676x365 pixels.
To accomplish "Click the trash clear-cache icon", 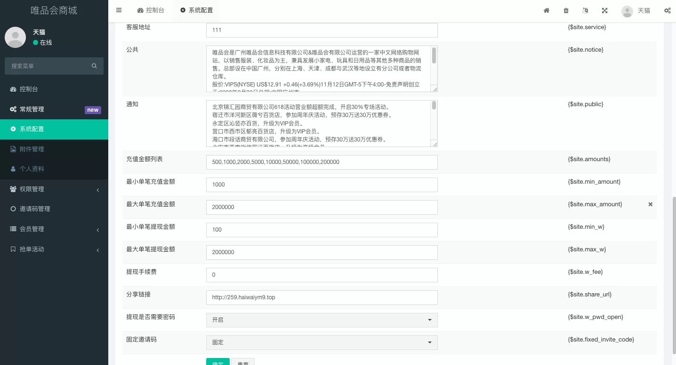I will click(x=566, y=10).
